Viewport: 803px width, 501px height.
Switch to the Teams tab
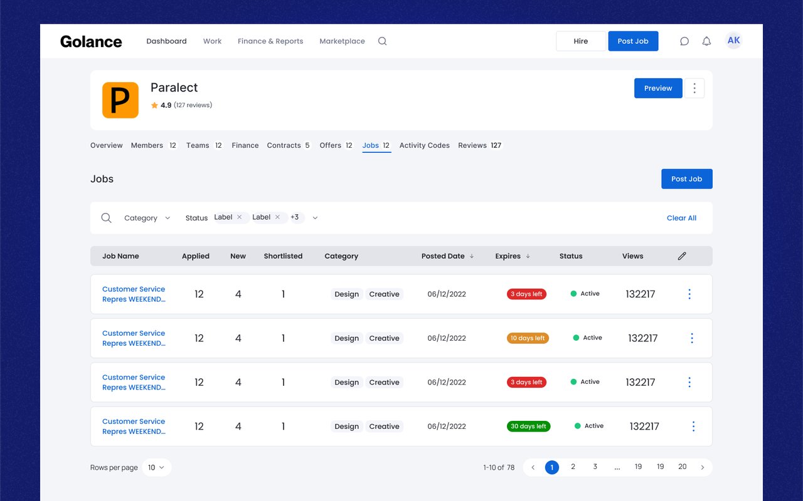coord(205,145)
